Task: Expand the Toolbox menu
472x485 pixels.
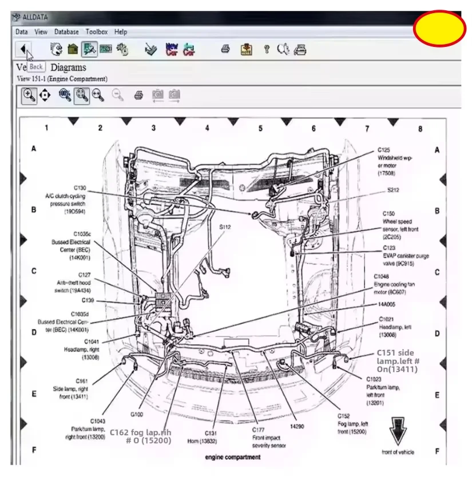Action: coord(97,32)
